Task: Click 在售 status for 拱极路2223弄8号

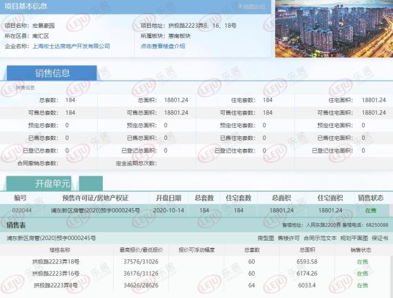Action: pyautogui.click(x=362, y=285)
